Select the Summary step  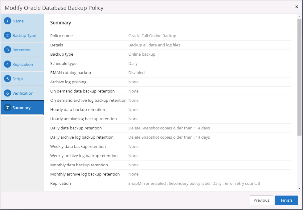coord(22,108)
